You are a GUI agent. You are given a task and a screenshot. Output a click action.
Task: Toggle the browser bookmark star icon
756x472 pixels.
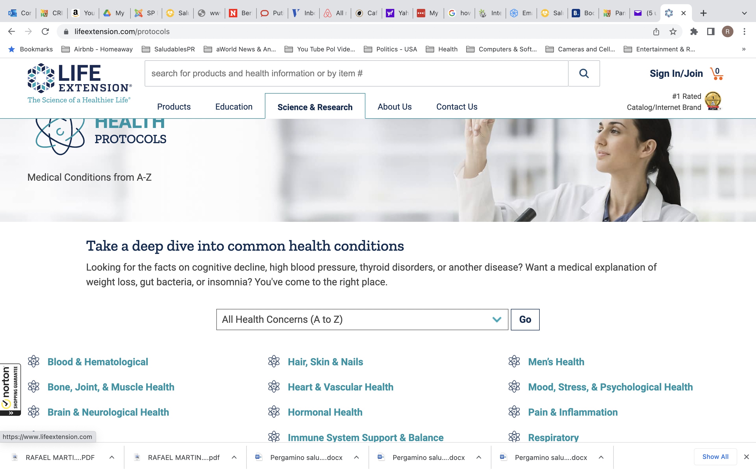click(673, 31)
